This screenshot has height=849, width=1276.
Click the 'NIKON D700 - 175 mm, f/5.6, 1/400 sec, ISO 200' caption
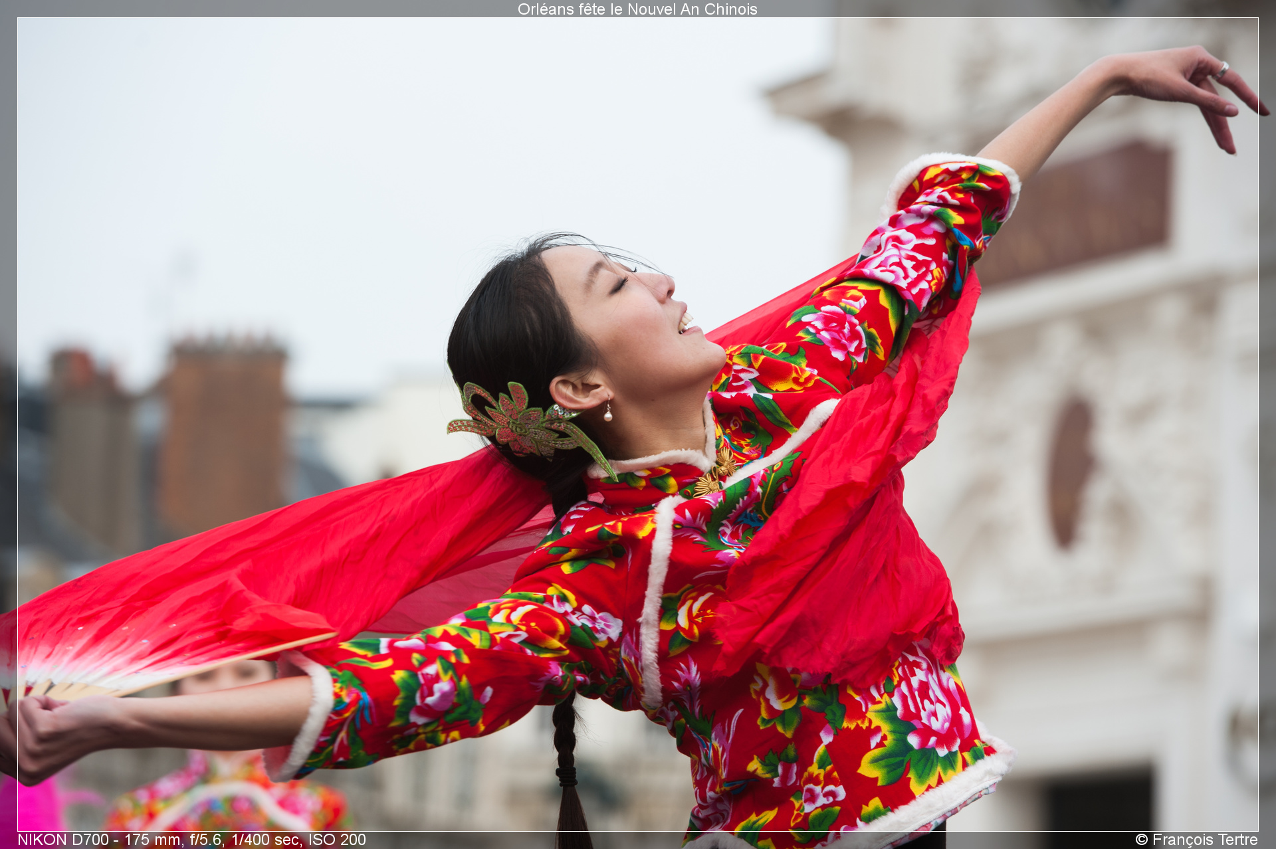pos(191,840)
